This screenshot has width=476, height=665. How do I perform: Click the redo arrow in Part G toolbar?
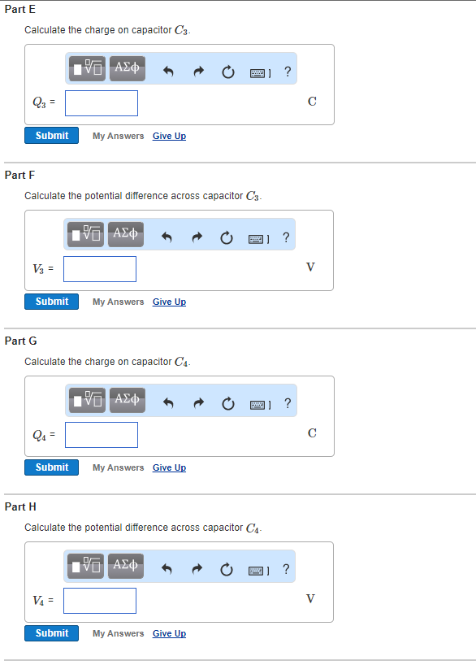[x=198, y=403]
